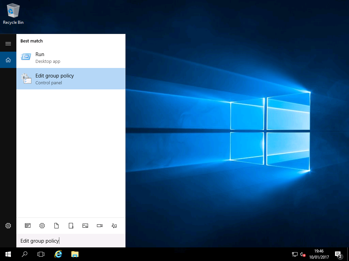Open the Edit group policy result
This screenshot has height=261, width=349.
[x=71, y=79]
